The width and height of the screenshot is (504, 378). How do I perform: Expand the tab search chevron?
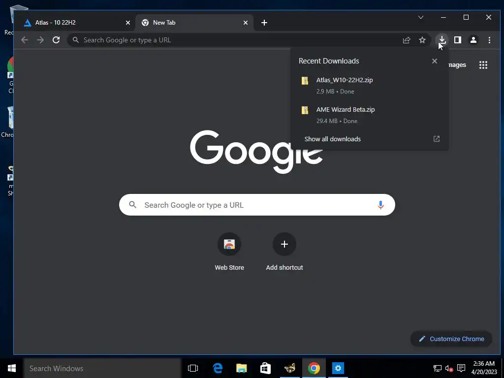click(x=421, y=17)
